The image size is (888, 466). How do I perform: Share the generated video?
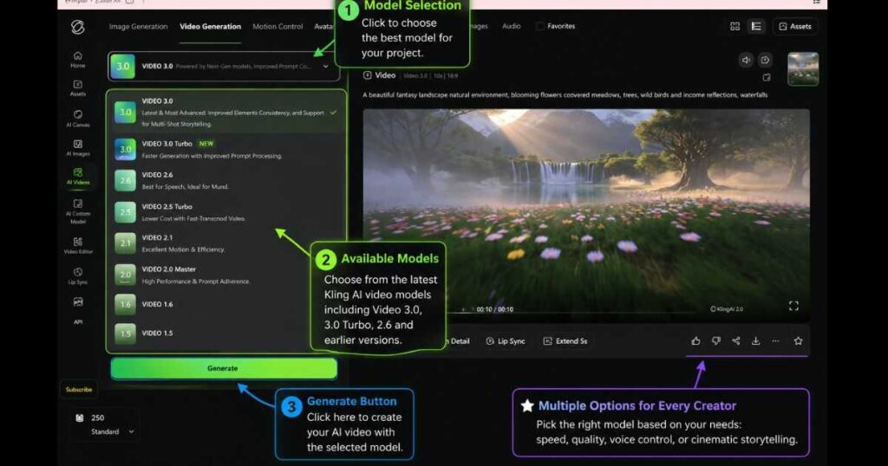[x=735, y=341]
